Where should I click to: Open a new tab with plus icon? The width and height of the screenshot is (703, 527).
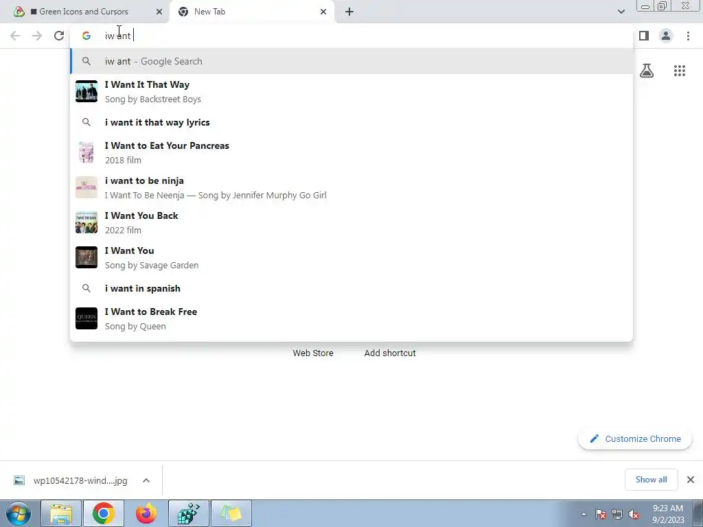[x=349, y=12]
